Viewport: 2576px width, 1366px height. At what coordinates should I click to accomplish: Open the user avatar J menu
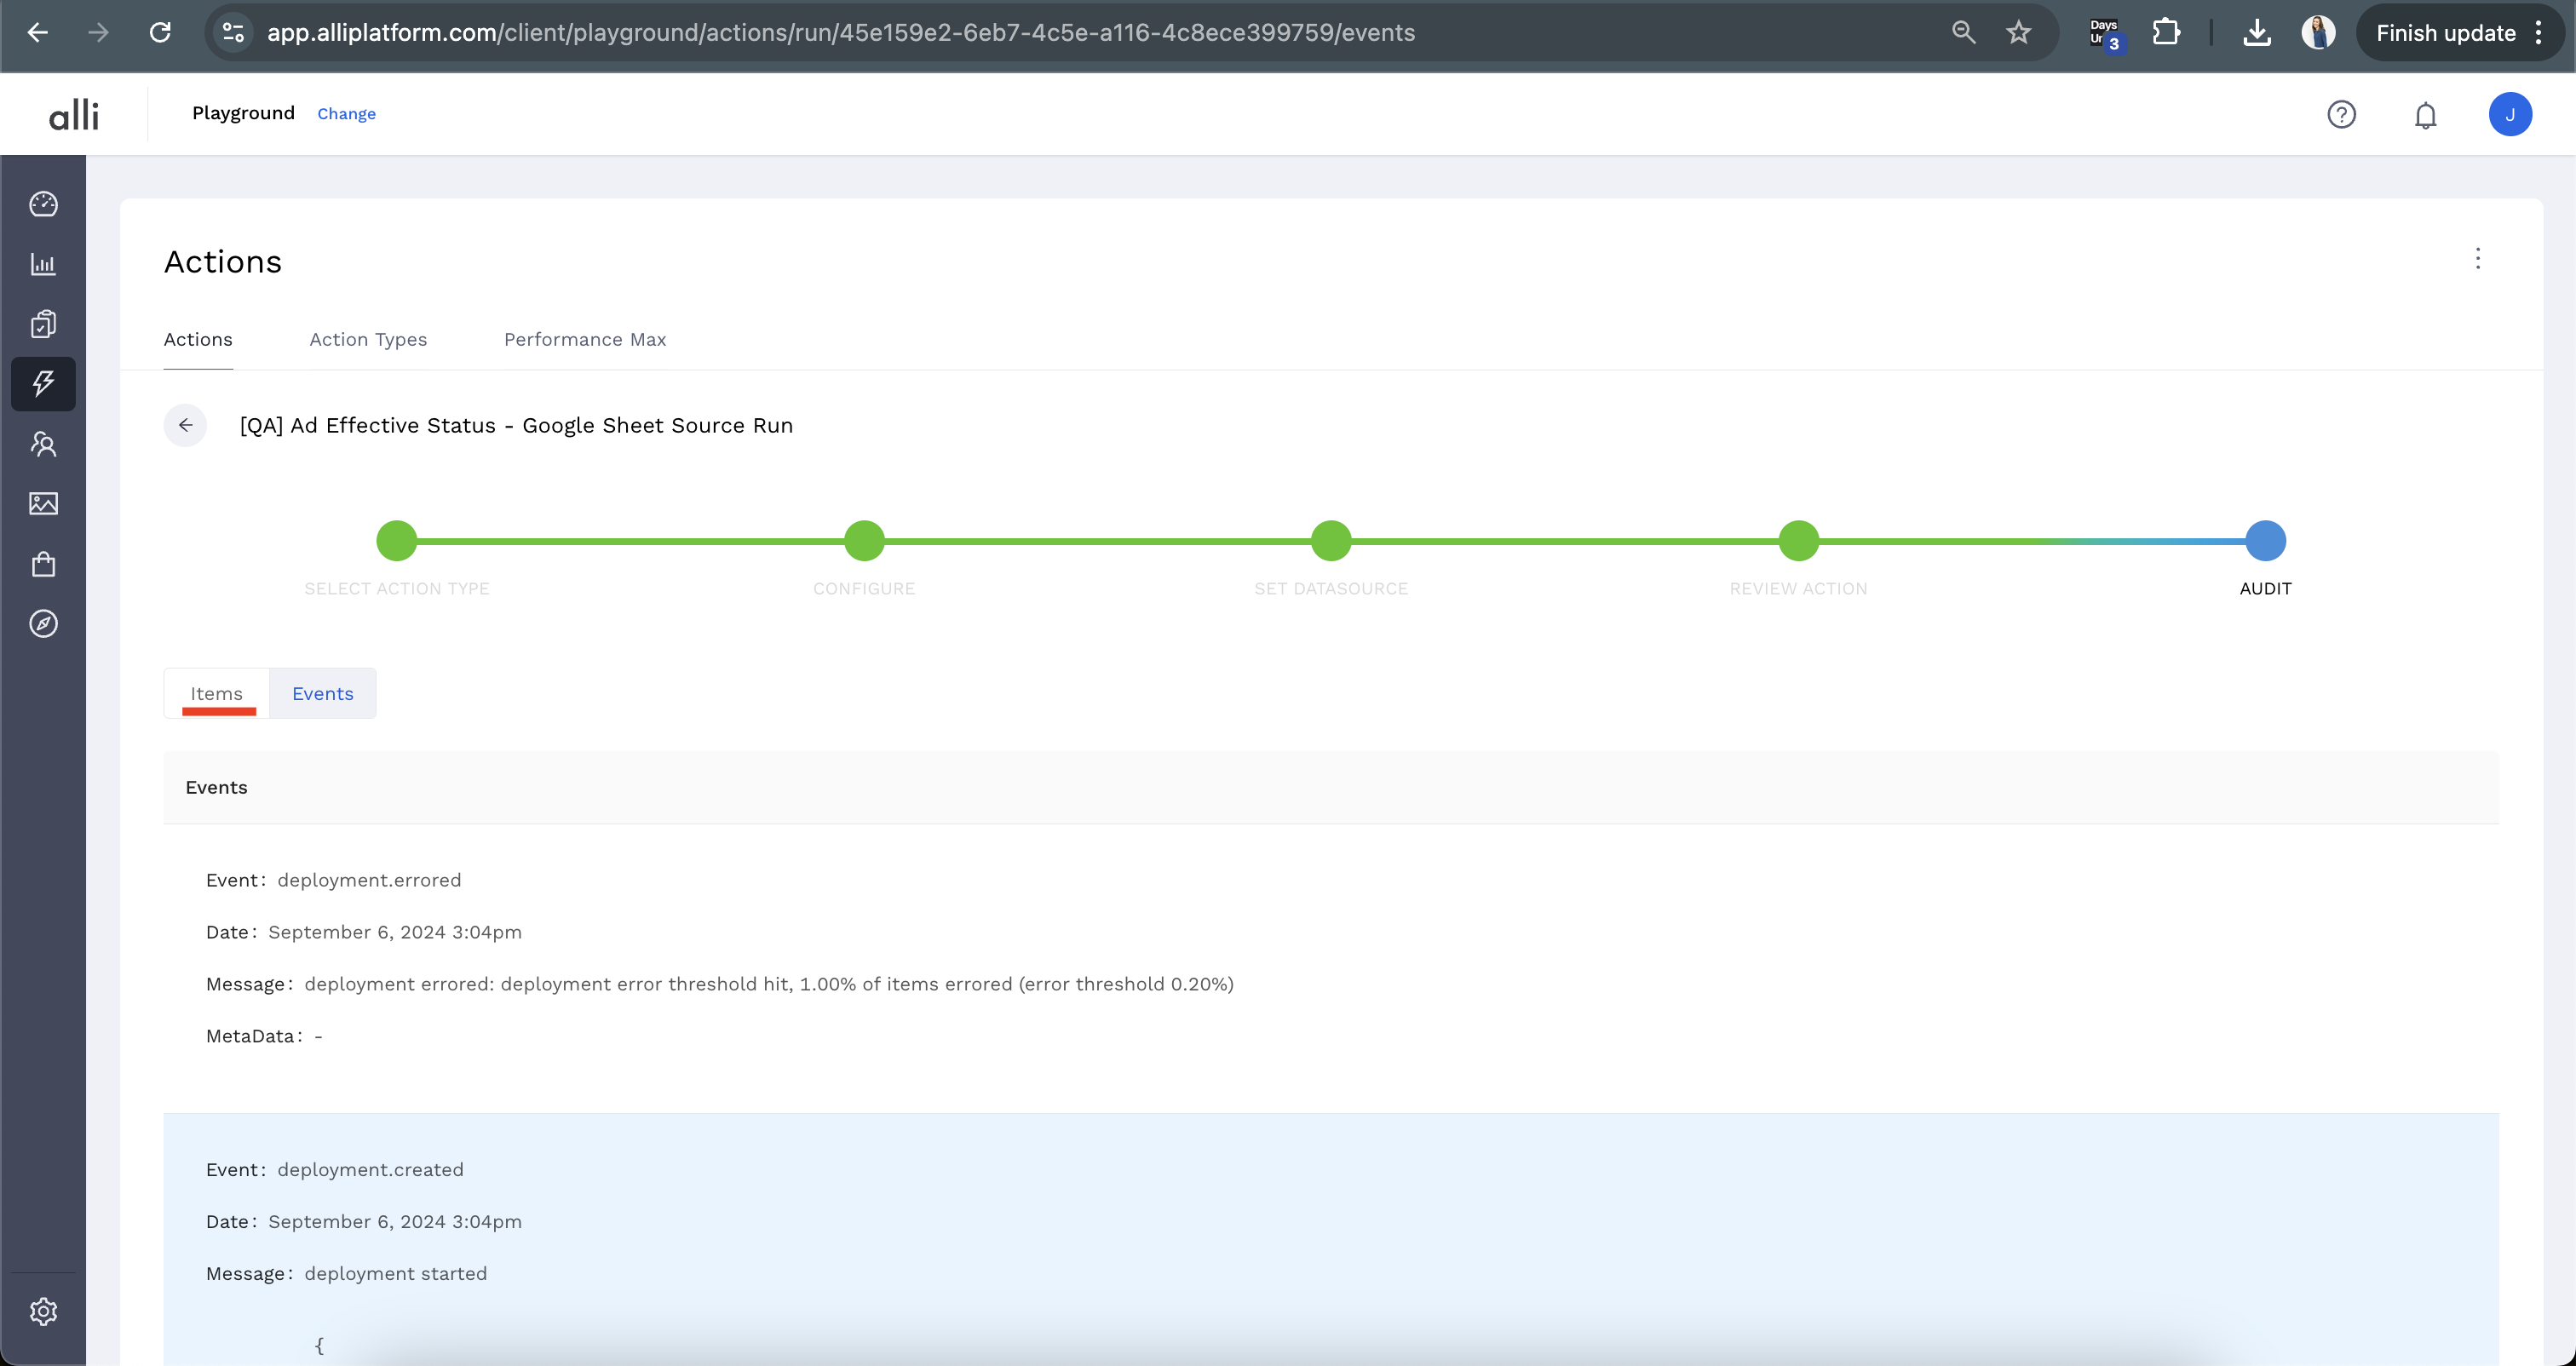2509,115
